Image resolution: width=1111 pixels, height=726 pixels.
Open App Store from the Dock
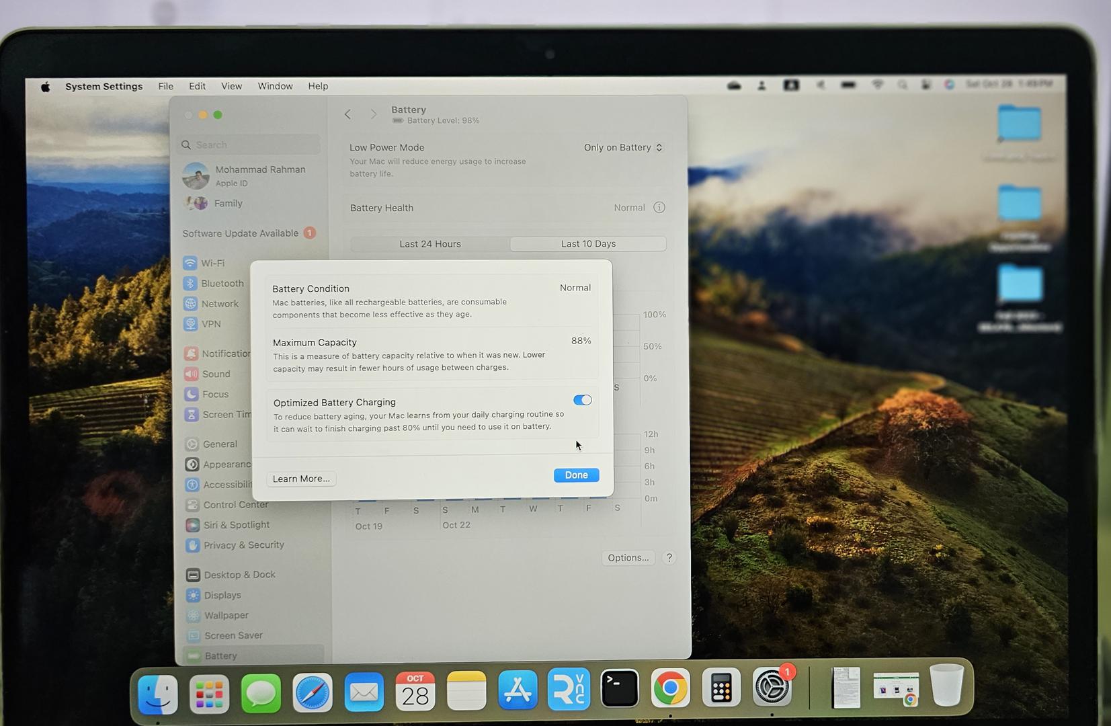click(x=518, y=689)
